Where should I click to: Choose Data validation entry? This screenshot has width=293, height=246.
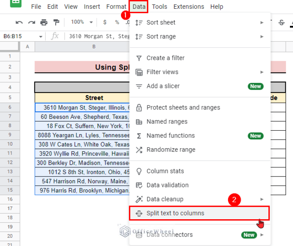point(200,185)
